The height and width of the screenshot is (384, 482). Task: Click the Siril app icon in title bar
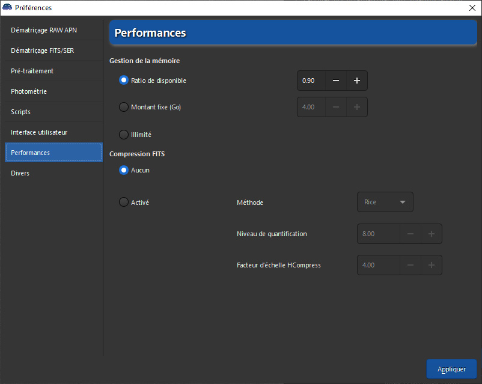pyautogui.click(x=8, y=8)
